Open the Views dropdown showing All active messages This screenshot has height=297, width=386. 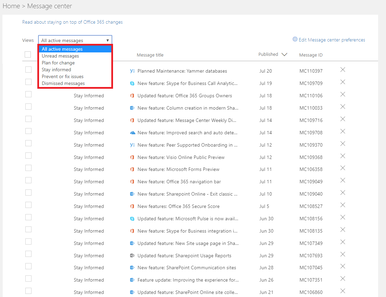coord(75,40)
